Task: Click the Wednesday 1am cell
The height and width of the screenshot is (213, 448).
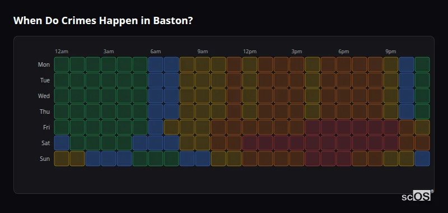Action: point(77,96)
